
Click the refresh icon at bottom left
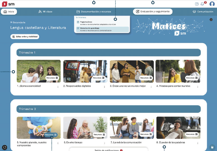click(5, 147)
